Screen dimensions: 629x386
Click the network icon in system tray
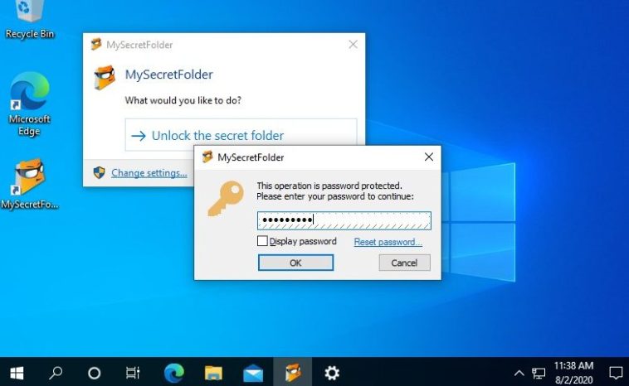tap(539, 374)
